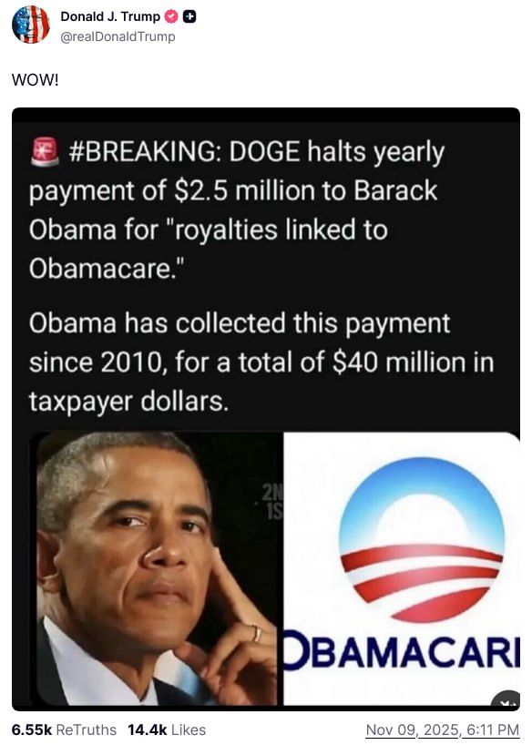Image resolution: width=532 pixels, height=745 pixels.
Task: Click the 'WOW!' post text
Action: click(x=36, y=79)
